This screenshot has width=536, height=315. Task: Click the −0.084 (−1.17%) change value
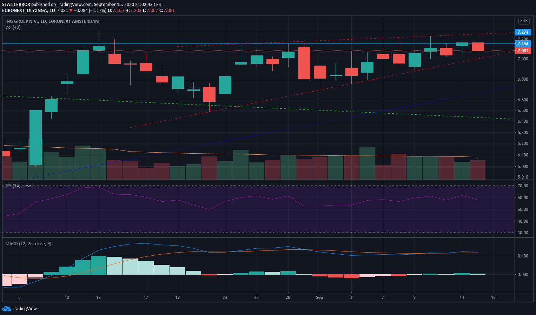click(x=90, y=11)
